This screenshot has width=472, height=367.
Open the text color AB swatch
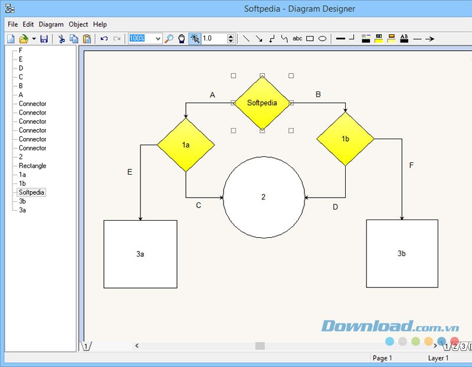click(x=404, y=39)
